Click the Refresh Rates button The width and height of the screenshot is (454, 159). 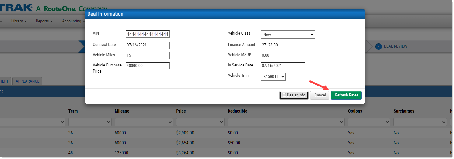(x=346, y=95)
